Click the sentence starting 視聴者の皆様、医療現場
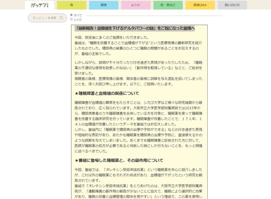 [138, 81]
